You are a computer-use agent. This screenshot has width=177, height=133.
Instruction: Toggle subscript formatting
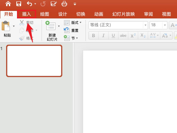pyautogui.click(x=143, y=35)
